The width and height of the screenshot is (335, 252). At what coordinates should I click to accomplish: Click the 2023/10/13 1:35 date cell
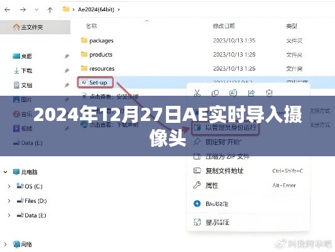(x=234, y=40)
